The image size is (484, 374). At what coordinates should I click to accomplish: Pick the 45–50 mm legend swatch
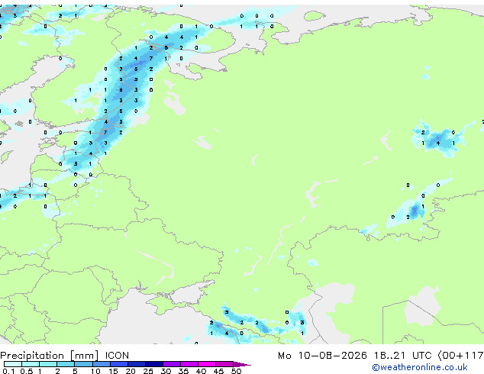click(x=224, y=364)
